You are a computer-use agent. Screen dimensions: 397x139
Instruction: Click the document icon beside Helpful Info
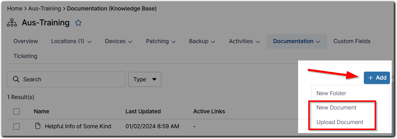coord(38,126)
